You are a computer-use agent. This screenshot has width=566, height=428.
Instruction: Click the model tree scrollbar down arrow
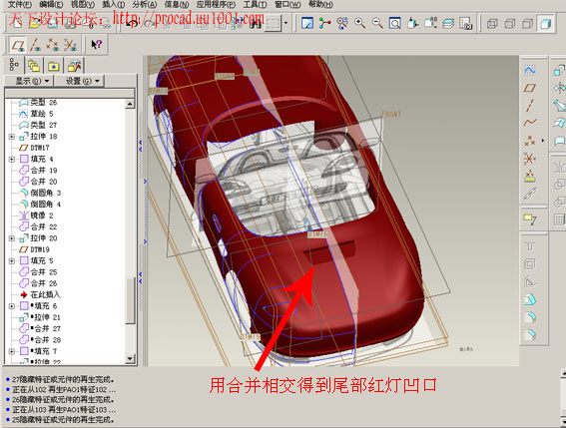click(x=130, y=359)
